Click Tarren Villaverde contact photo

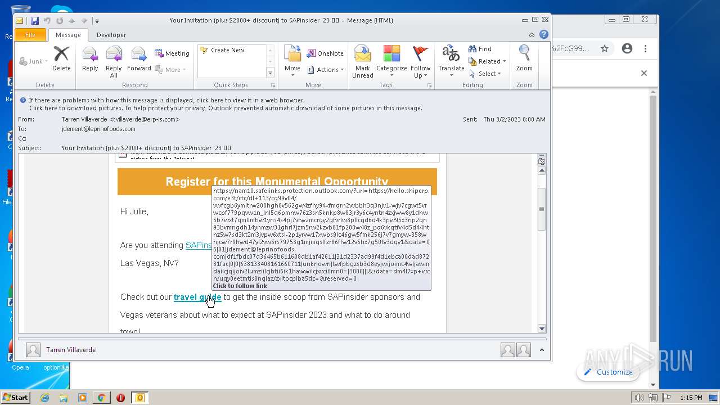click(33, 350)
